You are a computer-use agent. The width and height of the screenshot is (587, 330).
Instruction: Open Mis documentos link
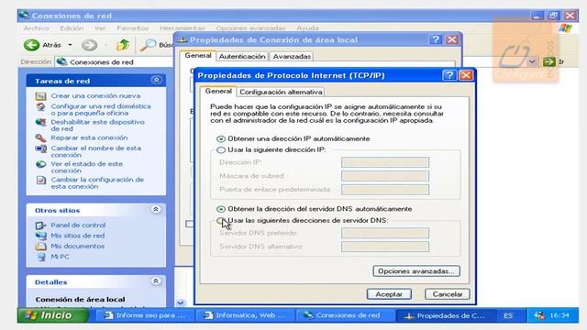click(x=77, y=247)
